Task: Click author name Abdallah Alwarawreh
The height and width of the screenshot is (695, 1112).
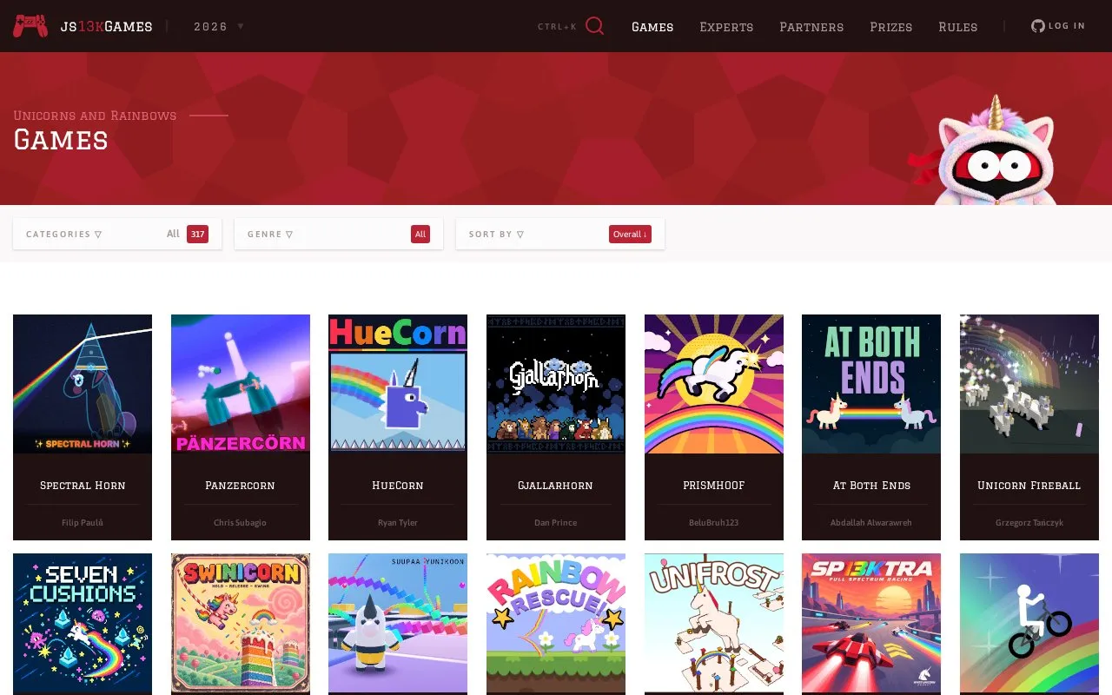Action: (x=871, y=523)
